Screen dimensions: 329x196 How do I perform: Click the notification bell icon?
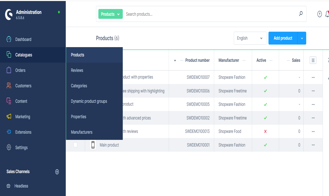[327, 14]
